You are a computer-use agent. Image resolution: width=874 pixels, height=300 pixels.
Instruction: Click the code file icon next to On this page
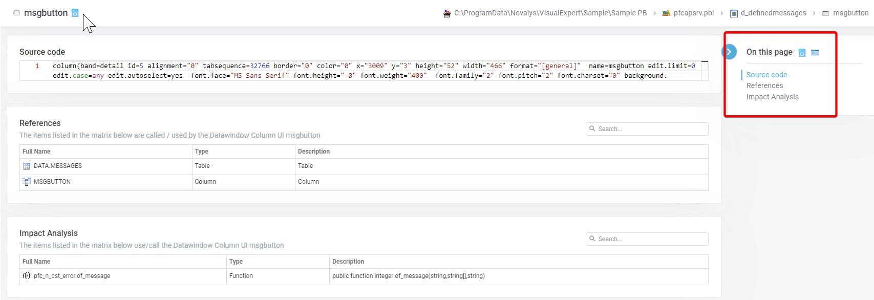pos(802,53)
